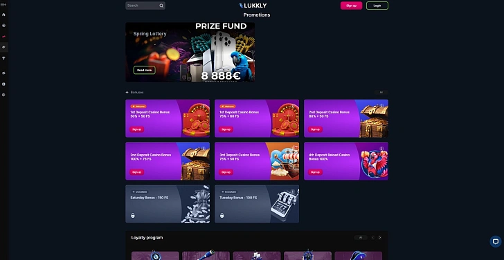Viewport: 504px width, 260px height.
Task: Click the lock icon on Tuesday Bonus card
Action: (x=222, y=215)
